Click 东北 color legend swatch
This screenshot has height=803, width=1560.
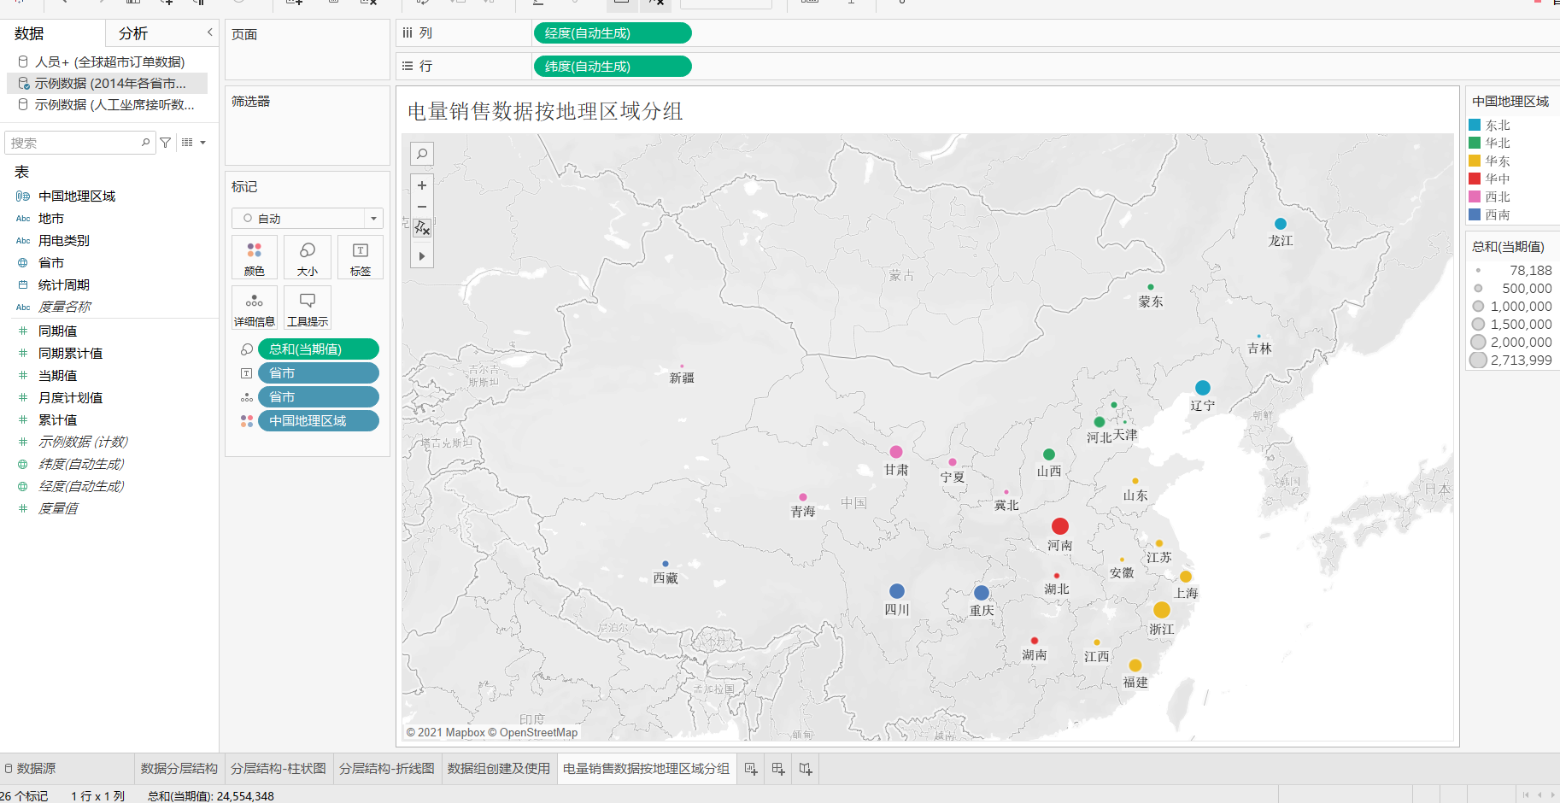click(x=1475, y=126)
